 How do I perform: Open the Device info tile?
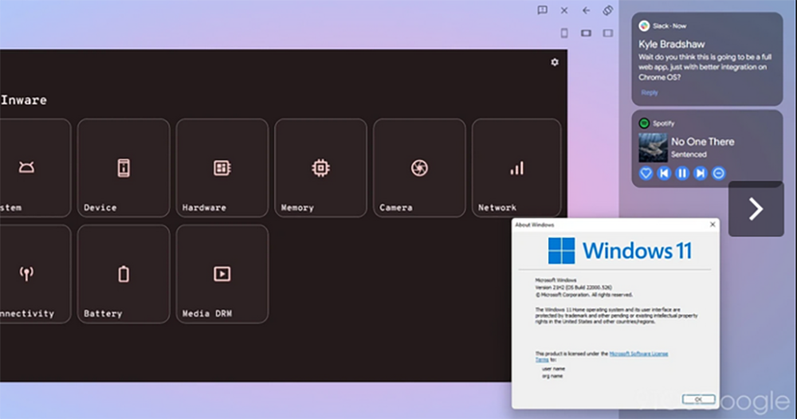click(x=124, y=168)
